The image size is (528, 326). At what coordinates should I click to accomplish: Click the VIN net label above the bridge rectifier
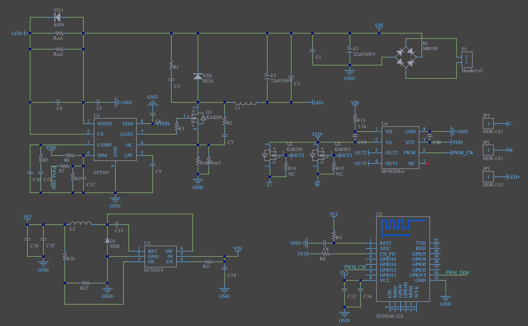[379, 25]
